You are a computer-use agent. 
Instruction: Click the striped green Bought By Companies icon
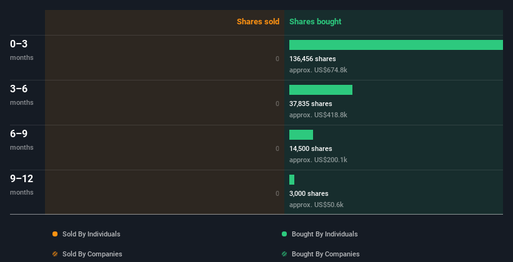(x=284, y=254)
